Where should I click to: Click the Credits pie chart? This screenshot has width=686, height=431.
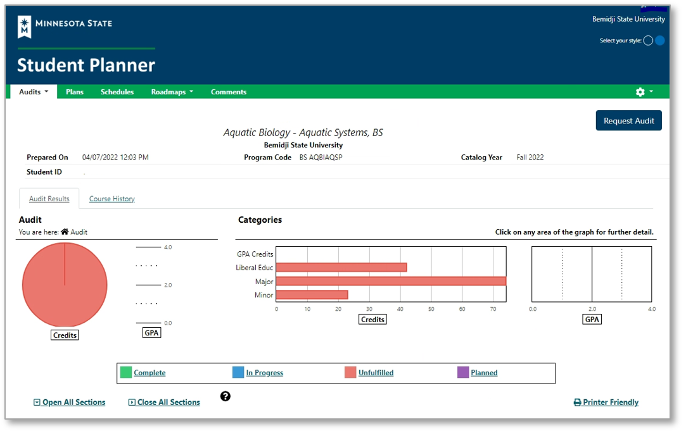65,285
